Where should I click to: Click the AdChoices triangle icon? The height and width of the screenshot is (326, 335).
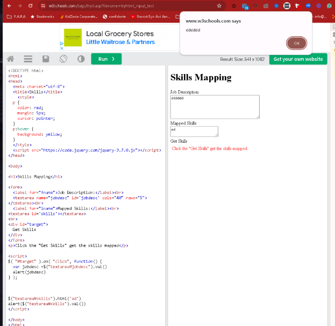pyautogui.click(x=61, y=44)
